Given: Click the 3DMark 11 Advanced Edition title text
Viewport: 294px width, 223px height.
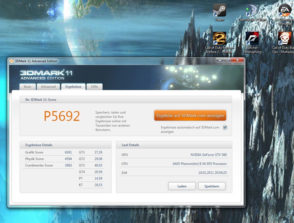Looking at the screenshot, I should (x=36, y=61).
